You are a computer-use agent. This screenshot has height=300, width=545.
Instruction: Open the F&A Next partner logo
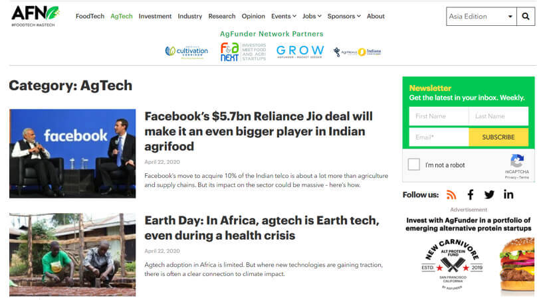[243, 52]
